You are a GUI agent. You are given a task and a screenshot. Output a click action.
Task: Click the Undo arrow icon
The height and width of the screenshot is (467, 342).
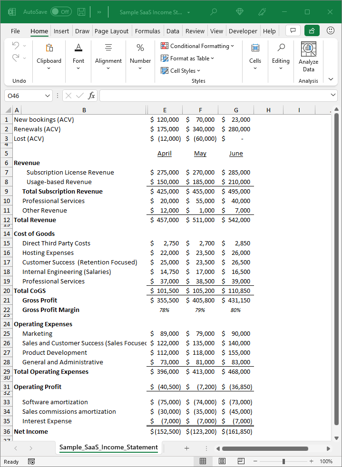point(16,46)
